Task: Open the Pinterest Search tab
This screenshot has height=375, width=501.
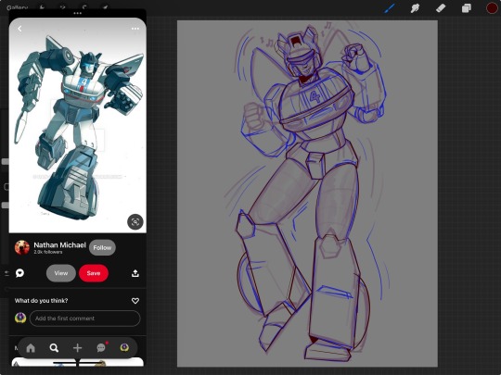Action: coord(54,348)
